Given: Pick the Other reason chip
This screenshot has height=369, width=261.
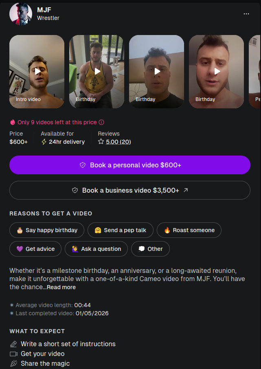Looking at the screenshot, I should point(150,249).
